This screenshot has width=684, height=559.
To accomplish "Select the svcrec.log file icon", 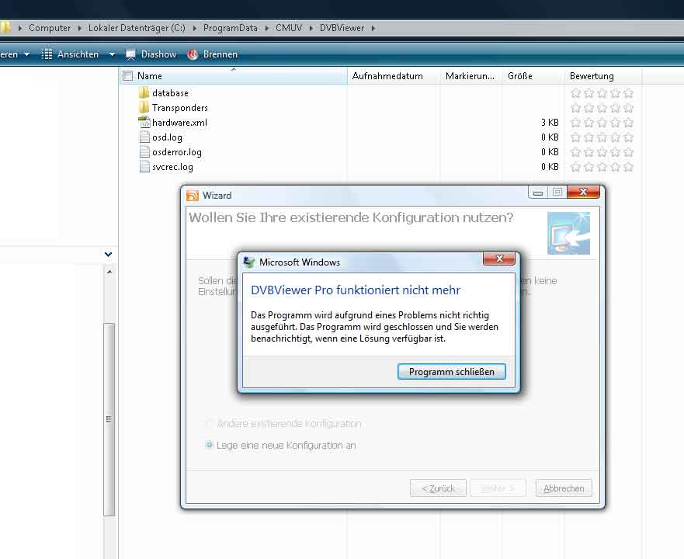I will [x=144, y=167].
